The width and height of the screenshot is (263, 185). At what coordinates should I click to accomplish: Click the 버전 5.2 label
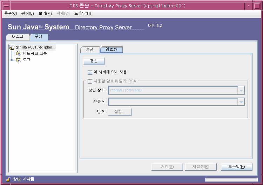[x=155, y=25]
